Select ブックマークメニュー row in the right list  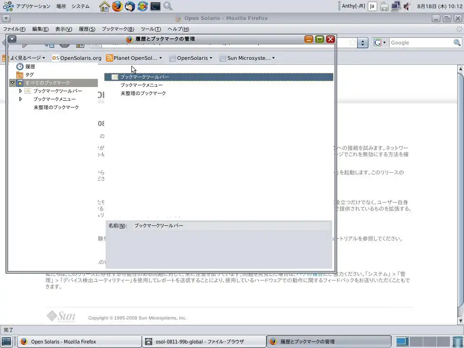click(x=219, y=85)
